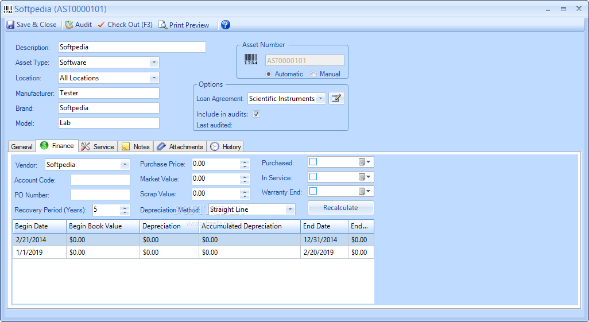Click the PO Number input field
Viewport: 589px width, 322px height.
100,195
